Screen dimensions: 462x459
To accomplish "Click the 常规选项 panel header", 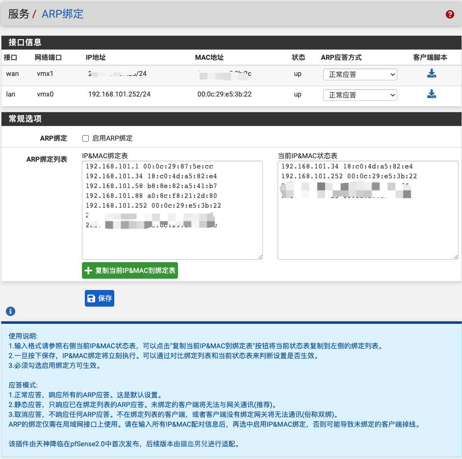I will [x=25, y=119].
